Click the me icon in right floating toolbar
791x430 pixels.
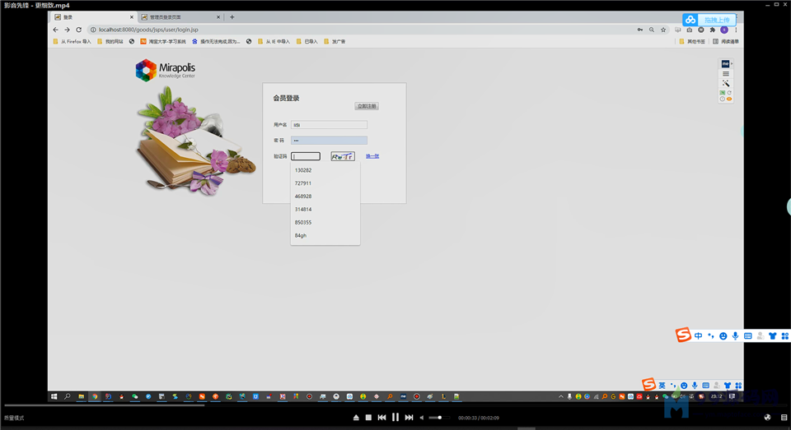[x=725, y=64]
